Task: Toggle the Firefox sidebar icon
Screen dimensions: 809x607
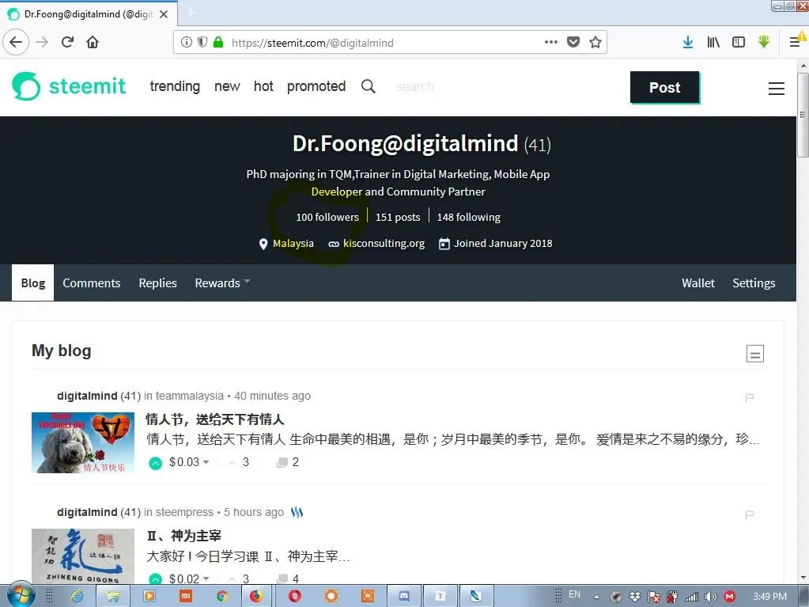Action: pyautogui.click(x=739, y=42)
